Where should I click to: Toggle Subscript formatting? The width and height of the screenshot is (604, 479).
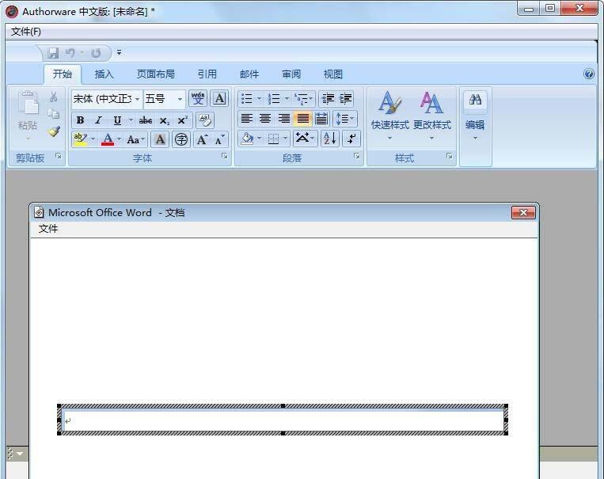click(x=165, y=120)
